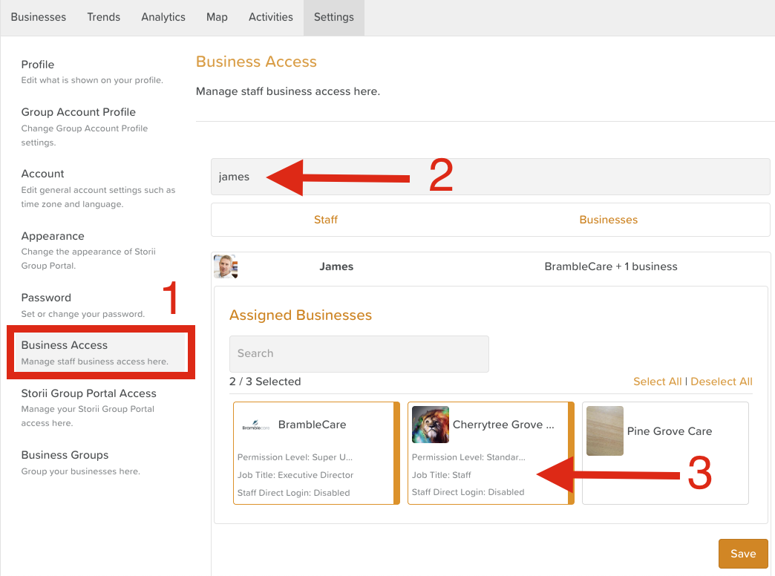This screenshot has width=775, height=576.
Task: Open Password settings
Action: tap(83, 305)
